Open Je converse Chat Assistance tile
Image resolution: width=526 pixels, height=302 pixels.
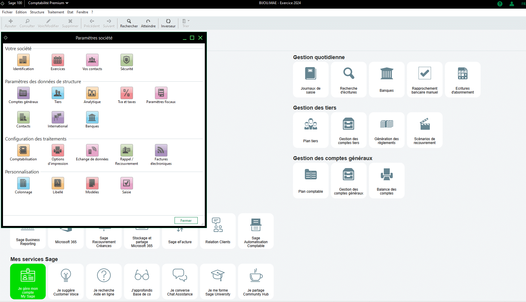coord(180,282)
